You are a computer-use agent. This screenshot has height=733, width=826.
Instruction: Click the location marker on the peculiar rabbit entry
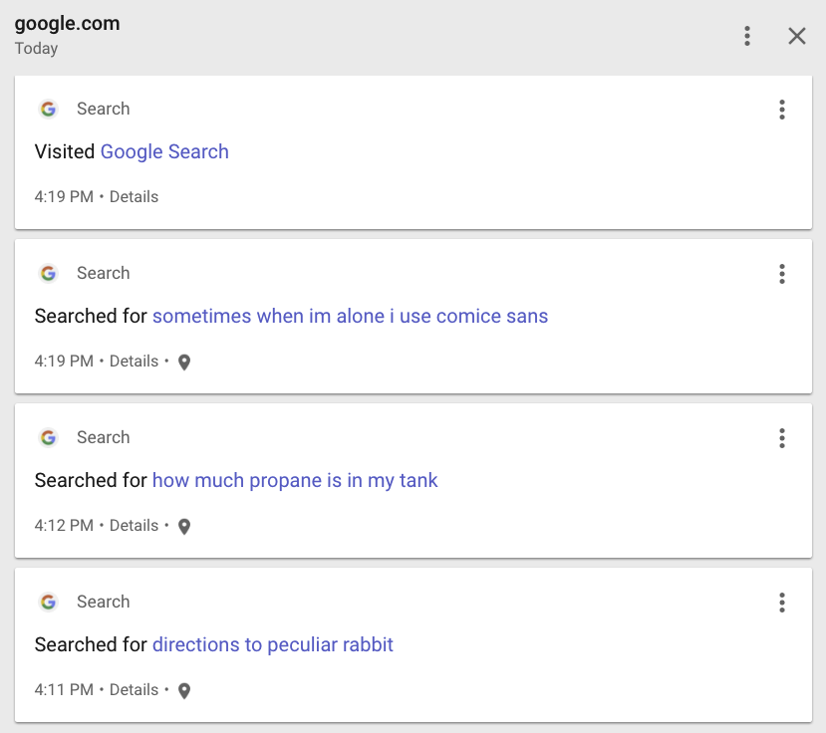(x=184, y=690)
